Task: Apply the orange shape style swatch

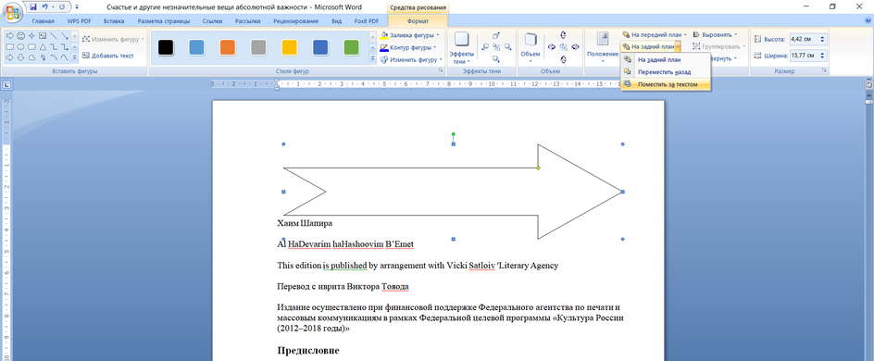Action: pyautogui.click(x=228, y=47)
